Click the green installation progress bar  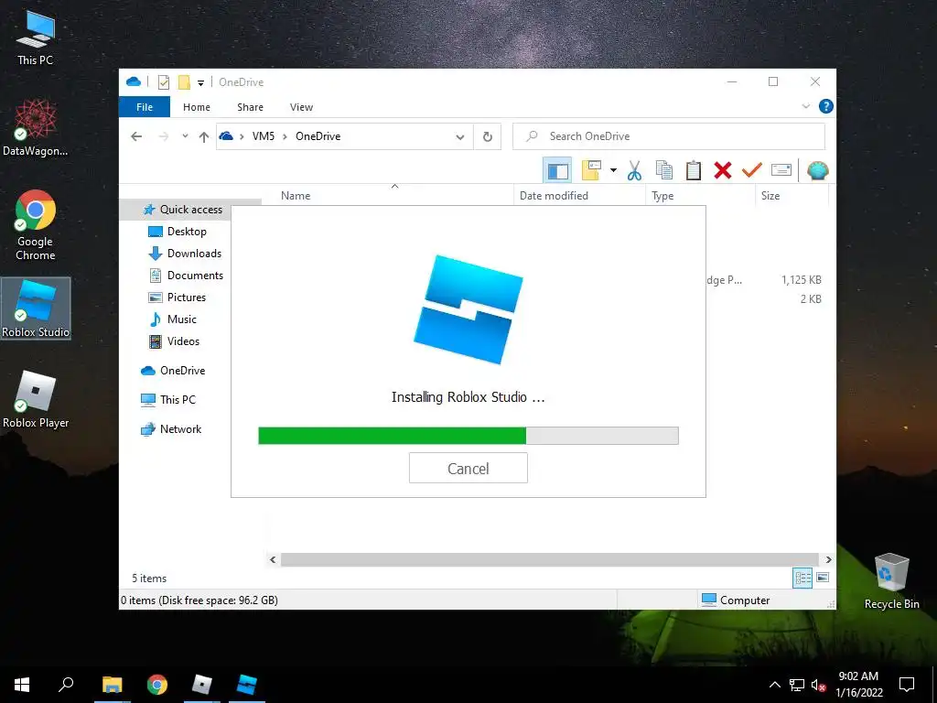coord(468,436)
